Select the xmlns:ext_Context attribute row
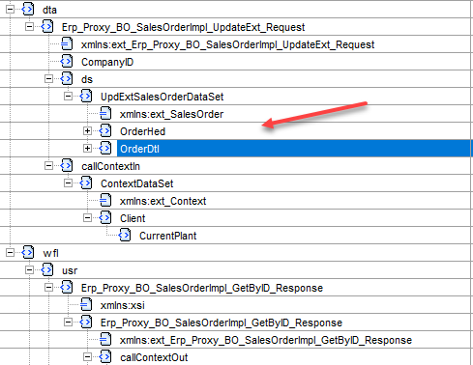This screenshot has height=365, width=473. [x=236, y=201]
